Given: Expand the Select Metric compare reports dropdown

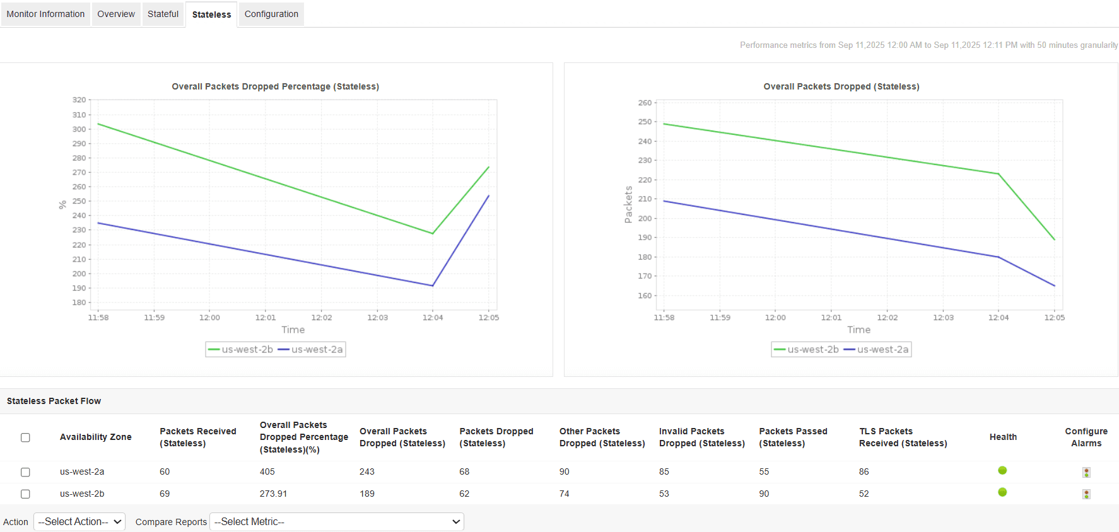Looking at the screenshot, I should click(x=337, y=522).
